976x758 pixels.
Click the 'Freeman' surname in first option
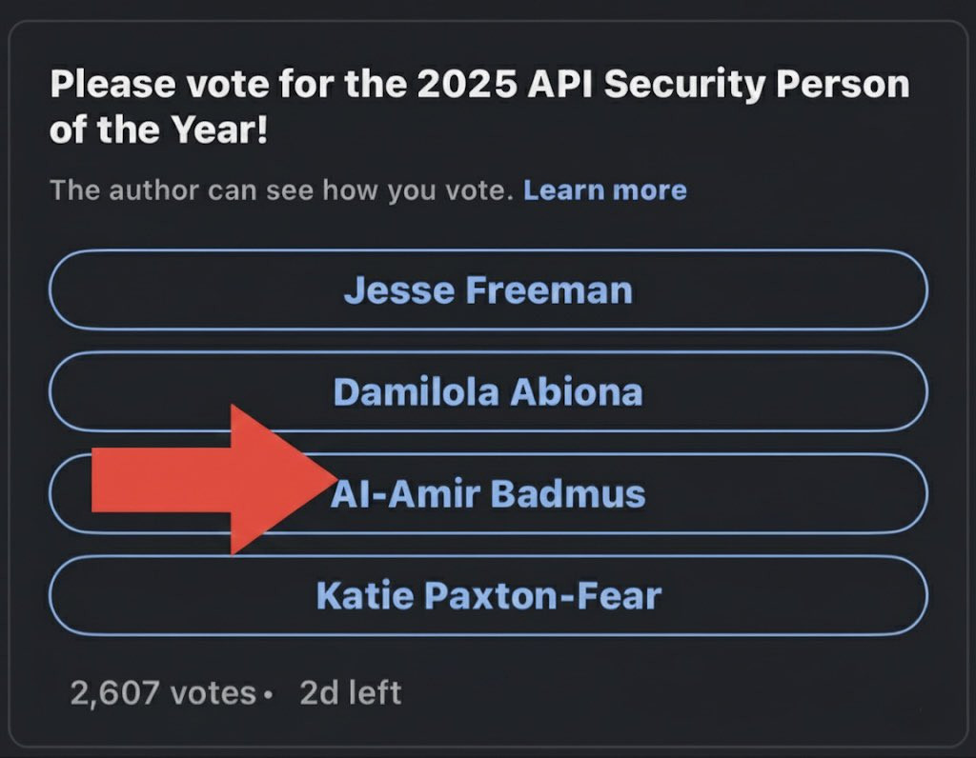tap(548, 290)
